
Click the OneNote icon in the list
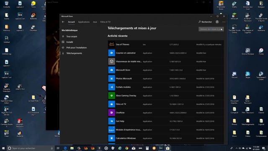tap(112, 113)
